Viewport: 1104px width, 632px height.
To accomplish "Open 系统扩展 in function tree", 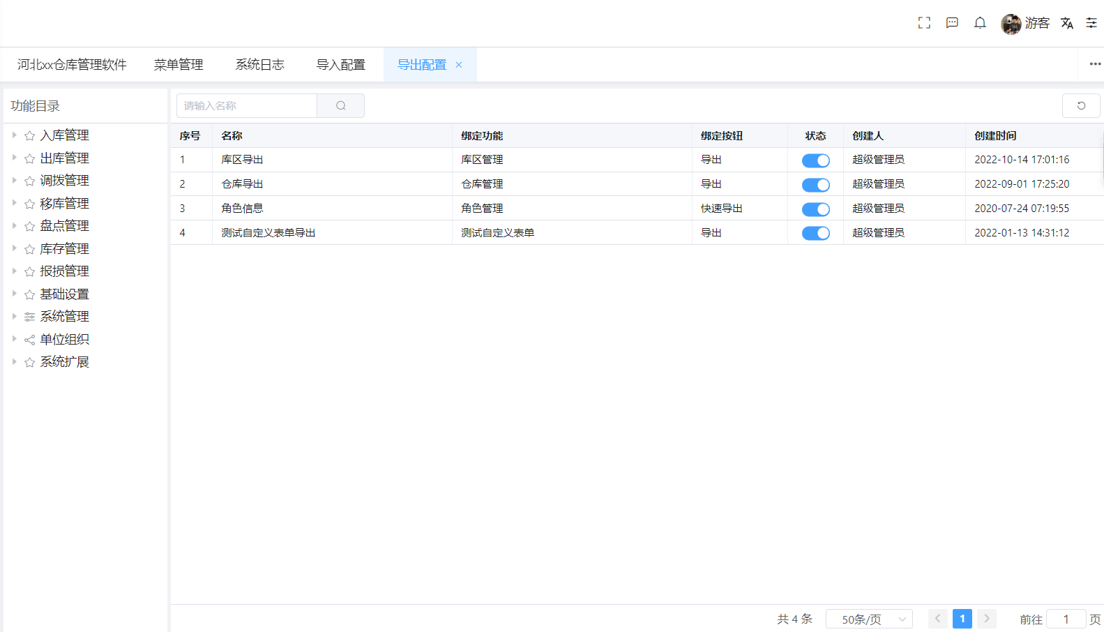I will point(64,362).
